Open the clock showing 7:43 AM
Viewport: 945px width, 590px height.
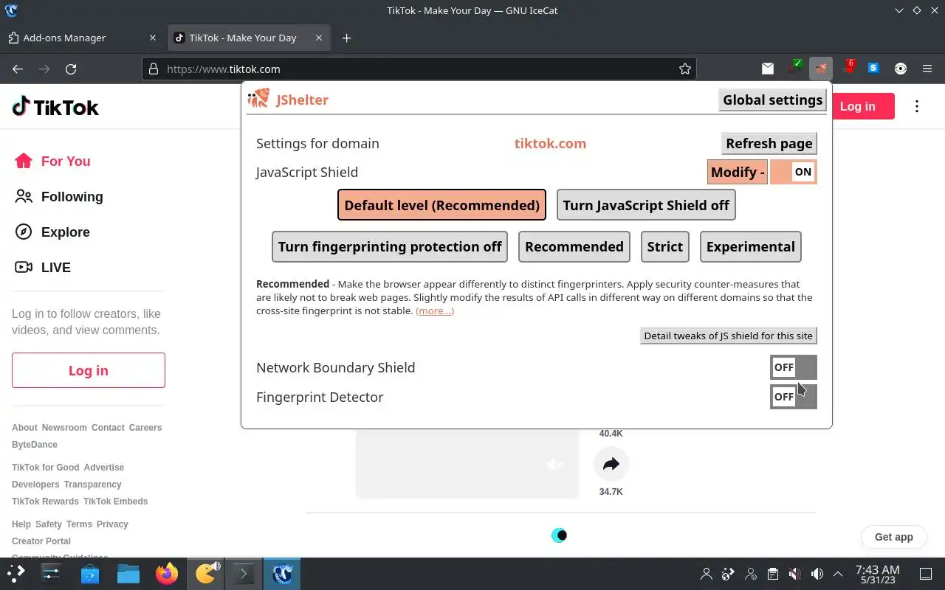pos(877,574)
